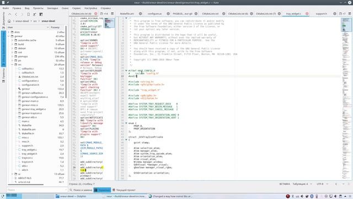Sort file list by Имя column

[28, 27]
